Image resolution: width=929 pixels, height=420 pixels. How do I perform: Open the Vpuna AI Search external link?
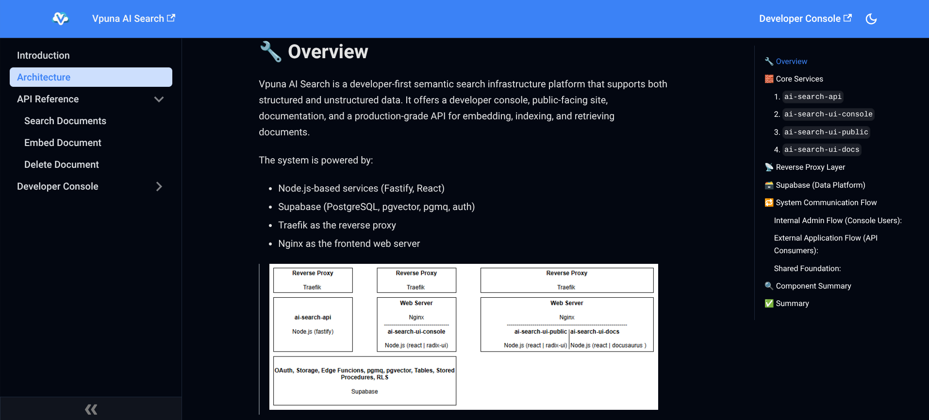(x=133, y=18)
